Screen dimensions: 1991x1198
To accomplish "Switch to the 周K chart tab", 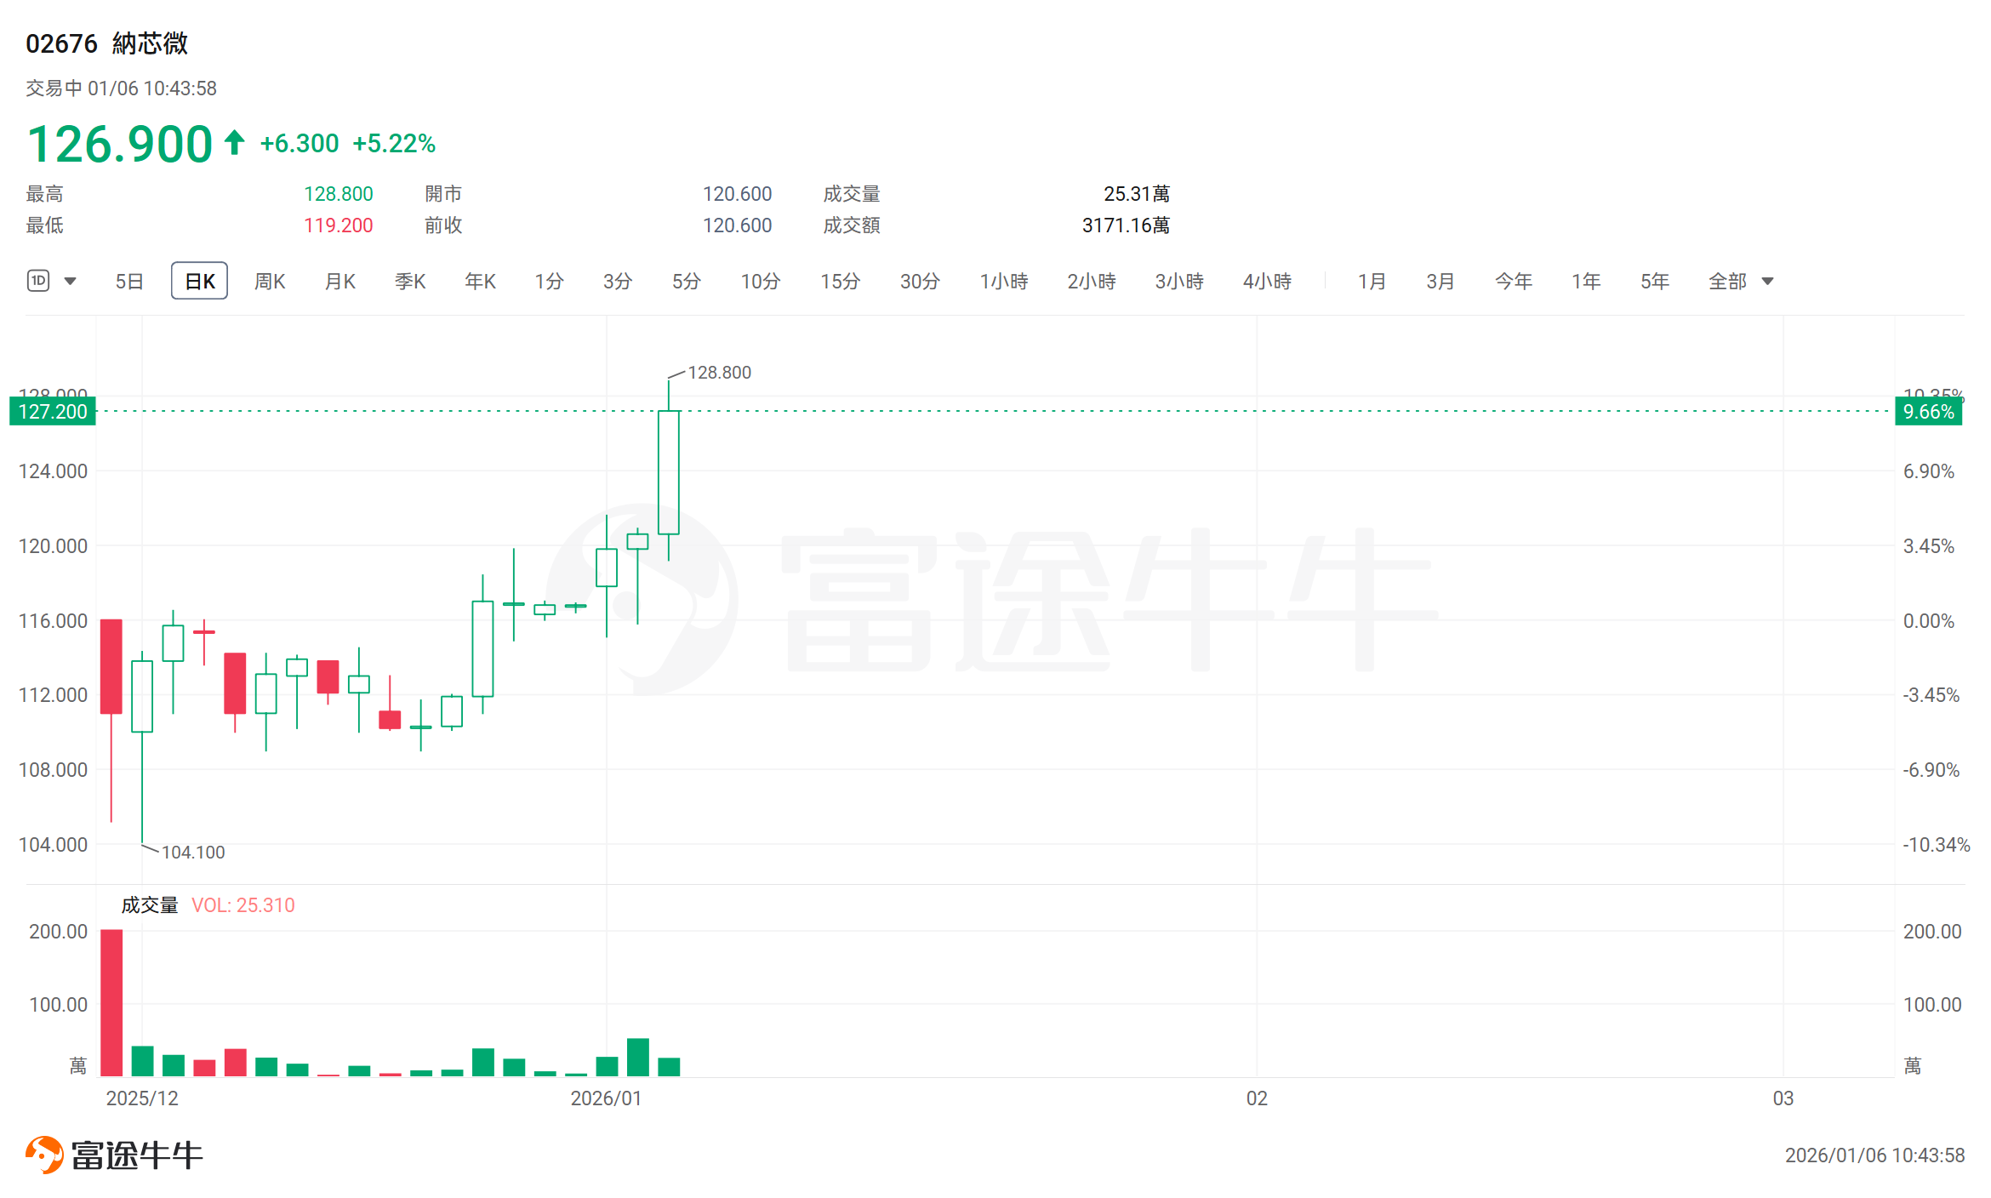I will click(x=270, y=281).
